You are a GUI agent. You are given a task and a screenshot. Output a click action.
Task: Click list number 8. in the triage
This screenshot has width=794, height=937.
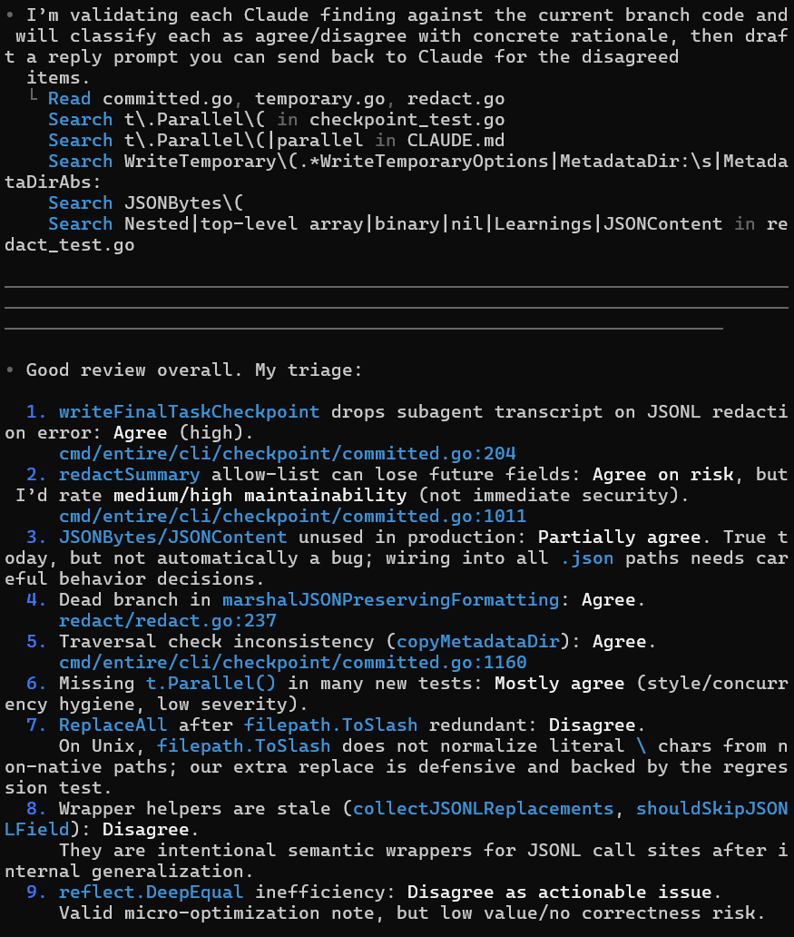[37, 809]
